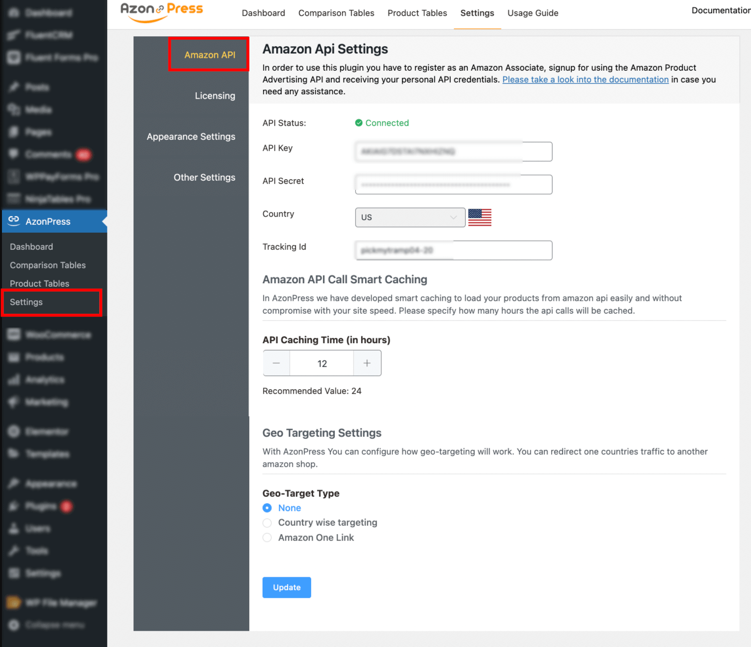Select Licensing settings section
This screenshot has width=751, height=647.
click(x=215, y=96)
